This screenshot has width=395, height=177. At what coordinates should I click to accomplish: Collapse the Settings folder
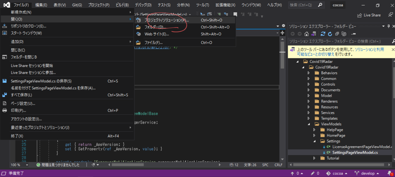(314, 141)
